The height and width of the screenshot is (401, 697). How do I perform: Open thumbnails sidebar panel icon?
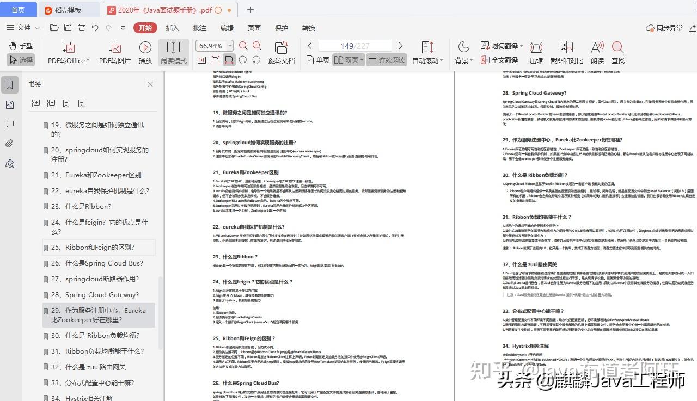tap(9, 104)
